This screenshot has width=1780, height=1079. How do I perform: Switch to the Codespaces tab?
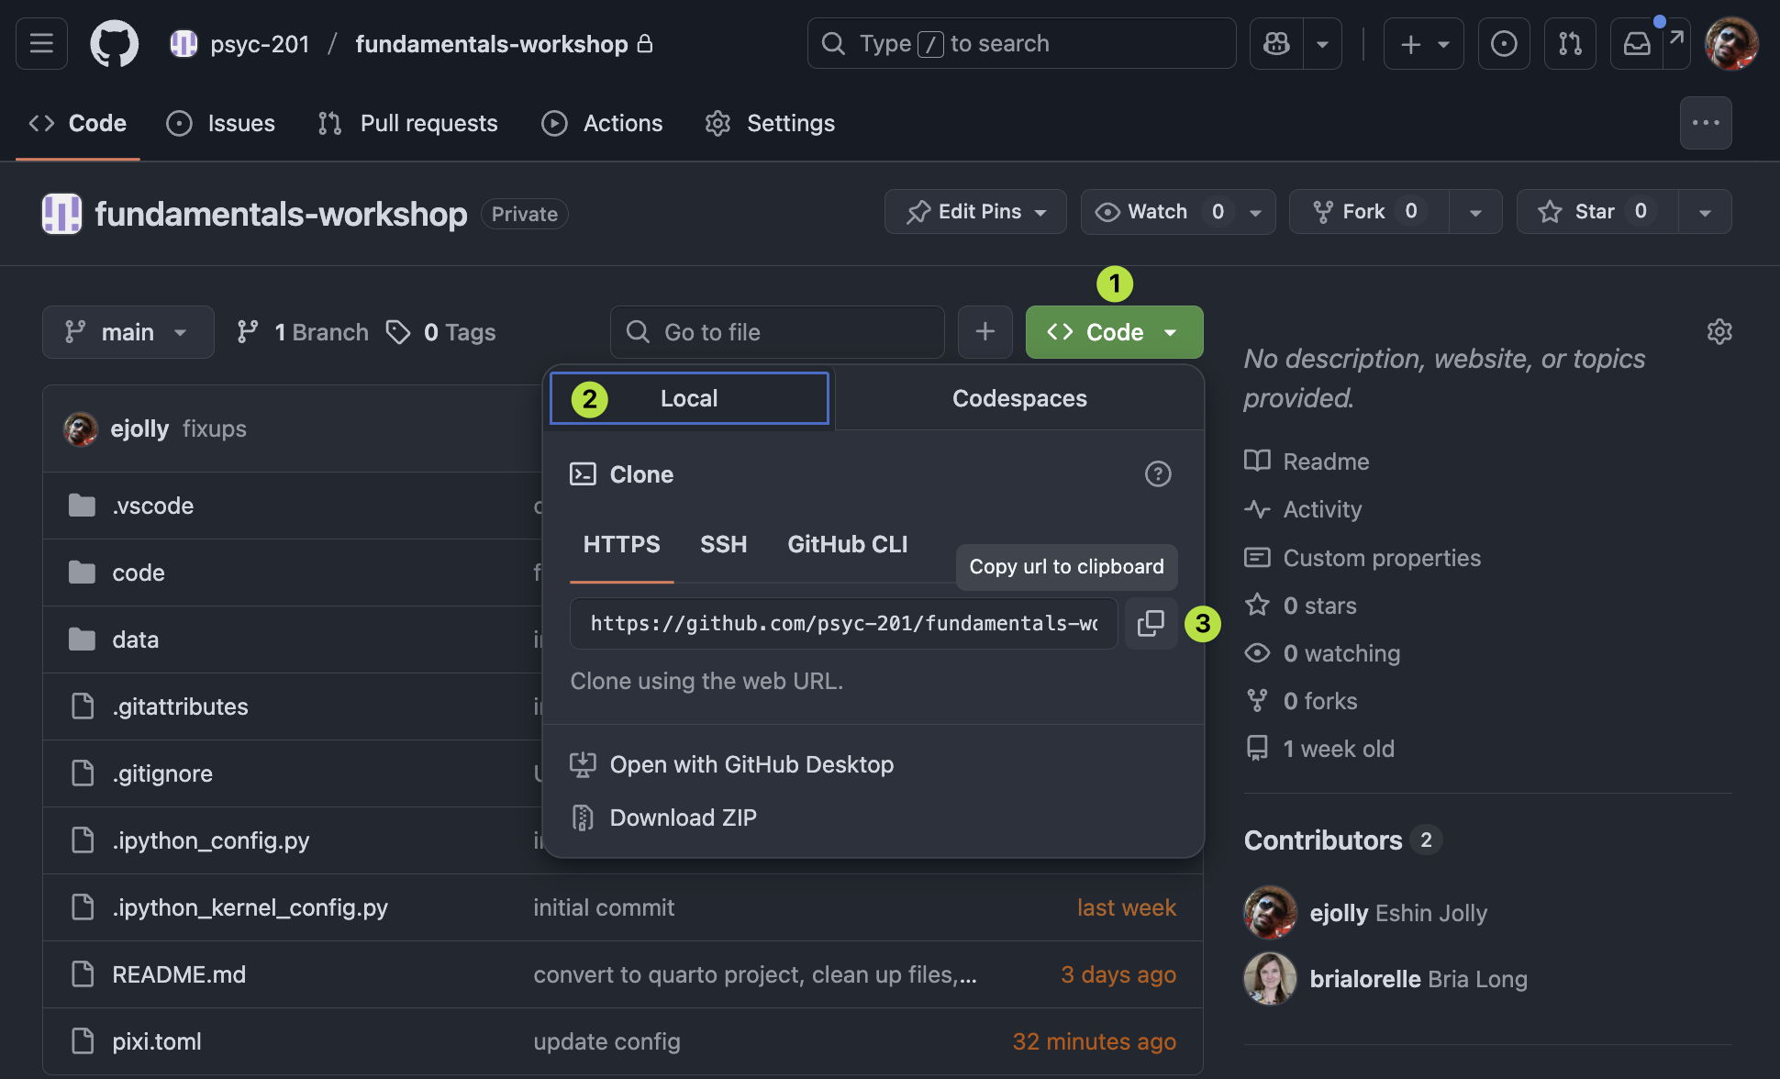tap(1018, 398)
